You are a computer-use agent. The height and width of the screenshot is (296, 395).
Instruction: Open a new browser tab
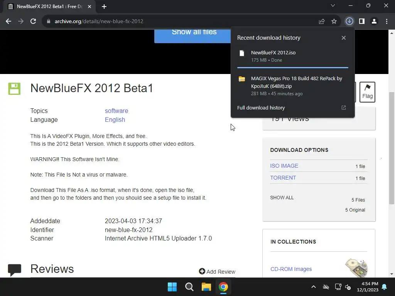(x=104, y=7)
